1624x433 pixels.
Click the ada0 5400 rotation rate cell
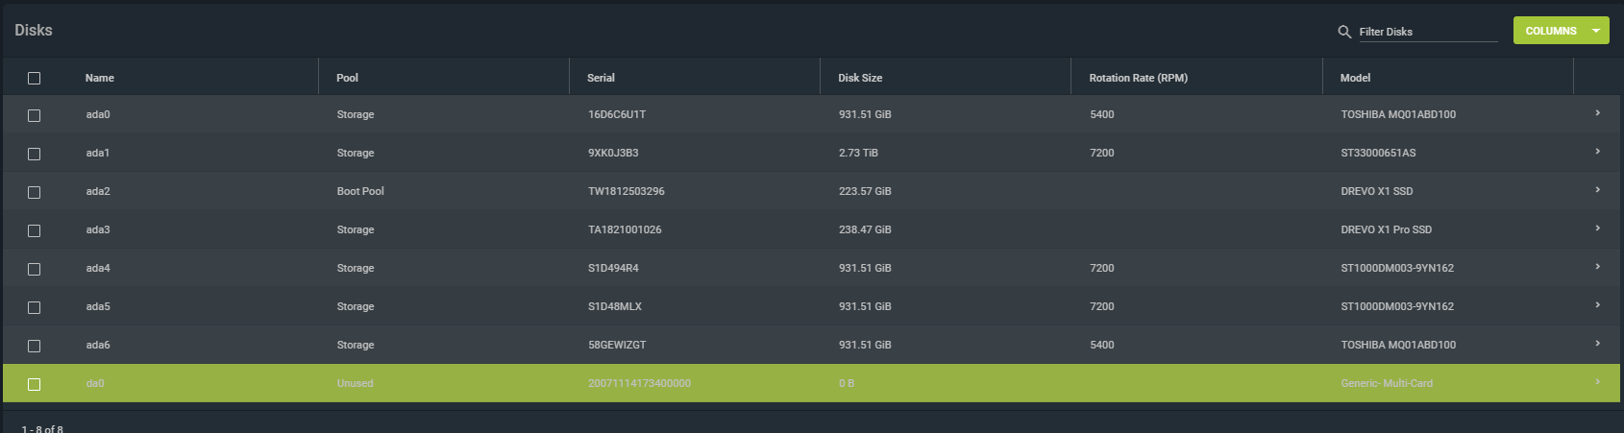pyautogui.click(x=1102, y=114)
